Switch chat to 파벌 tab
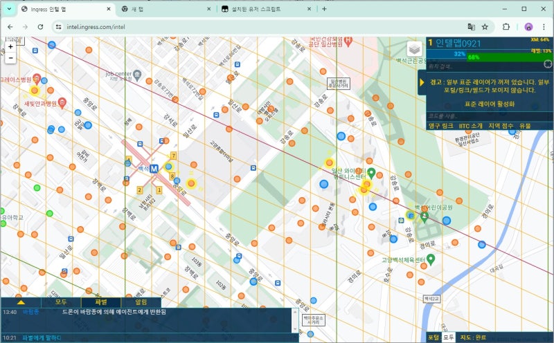 pos(101,302)
